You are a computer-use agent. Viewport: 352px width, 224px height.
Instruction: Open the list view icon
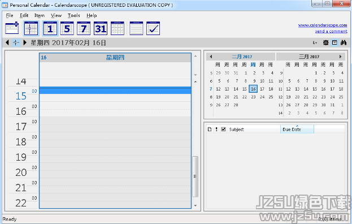pyautogui.click(x=136, y=28)
